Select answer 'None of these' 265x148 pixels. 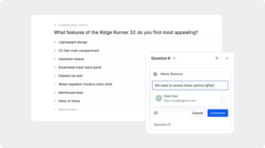(x=69, y=101)
